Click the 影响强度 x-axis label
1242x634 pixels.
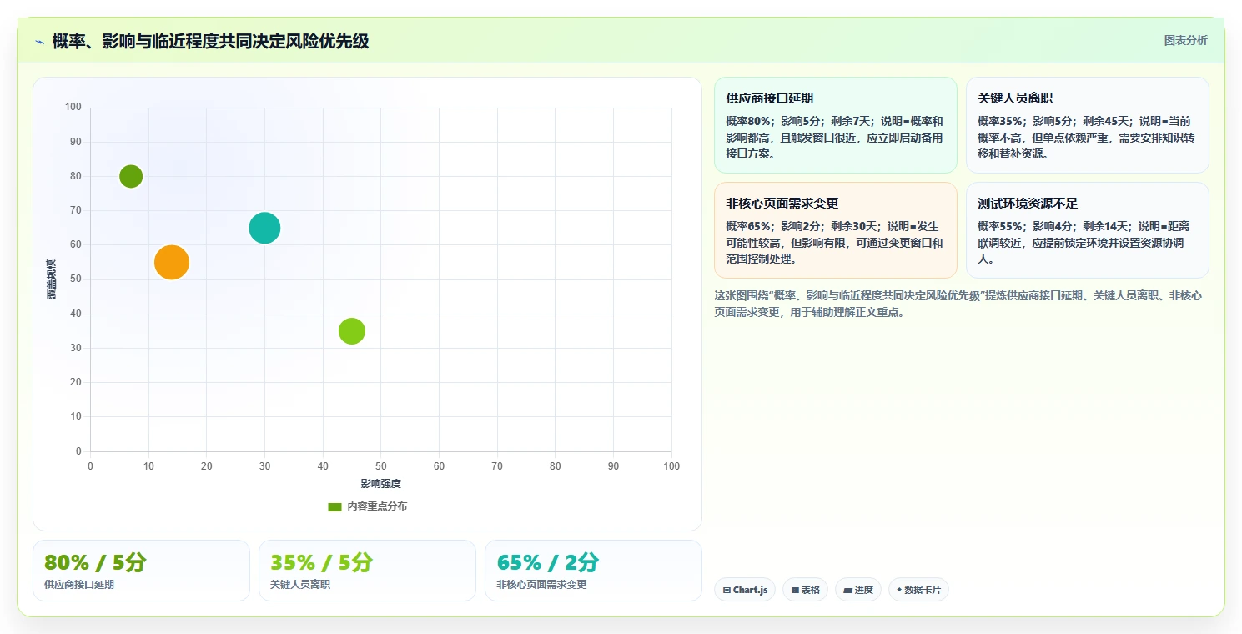click(x=381, y=484)
